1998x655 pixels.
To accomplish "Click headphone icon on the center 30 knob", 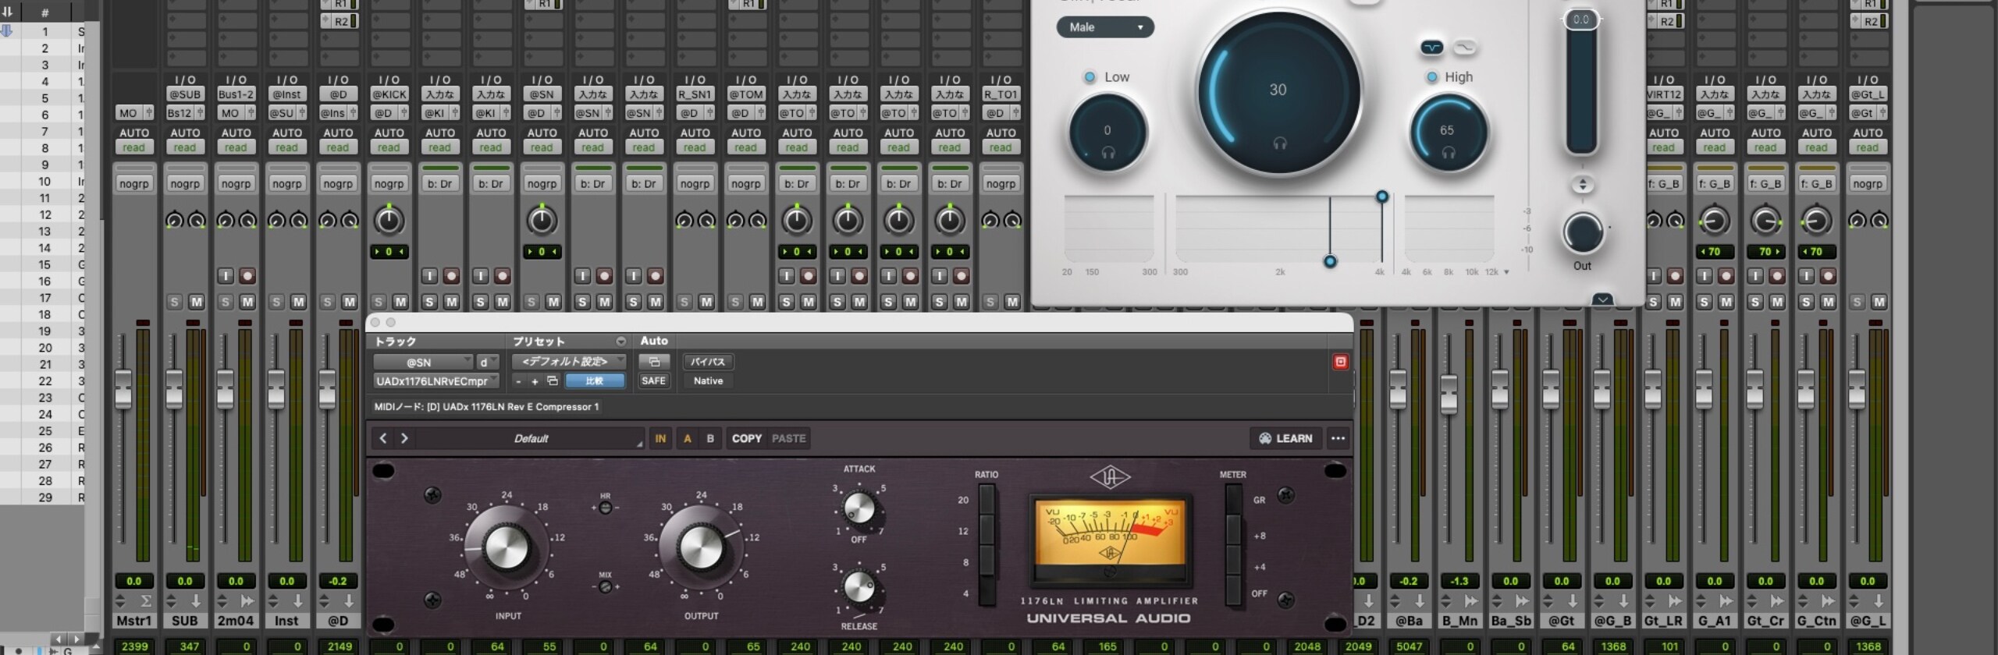I will point(1279,143).
